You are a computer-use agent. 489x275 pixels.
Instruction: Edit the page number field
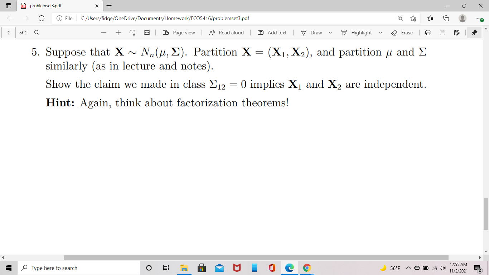[x=8, y=33]
